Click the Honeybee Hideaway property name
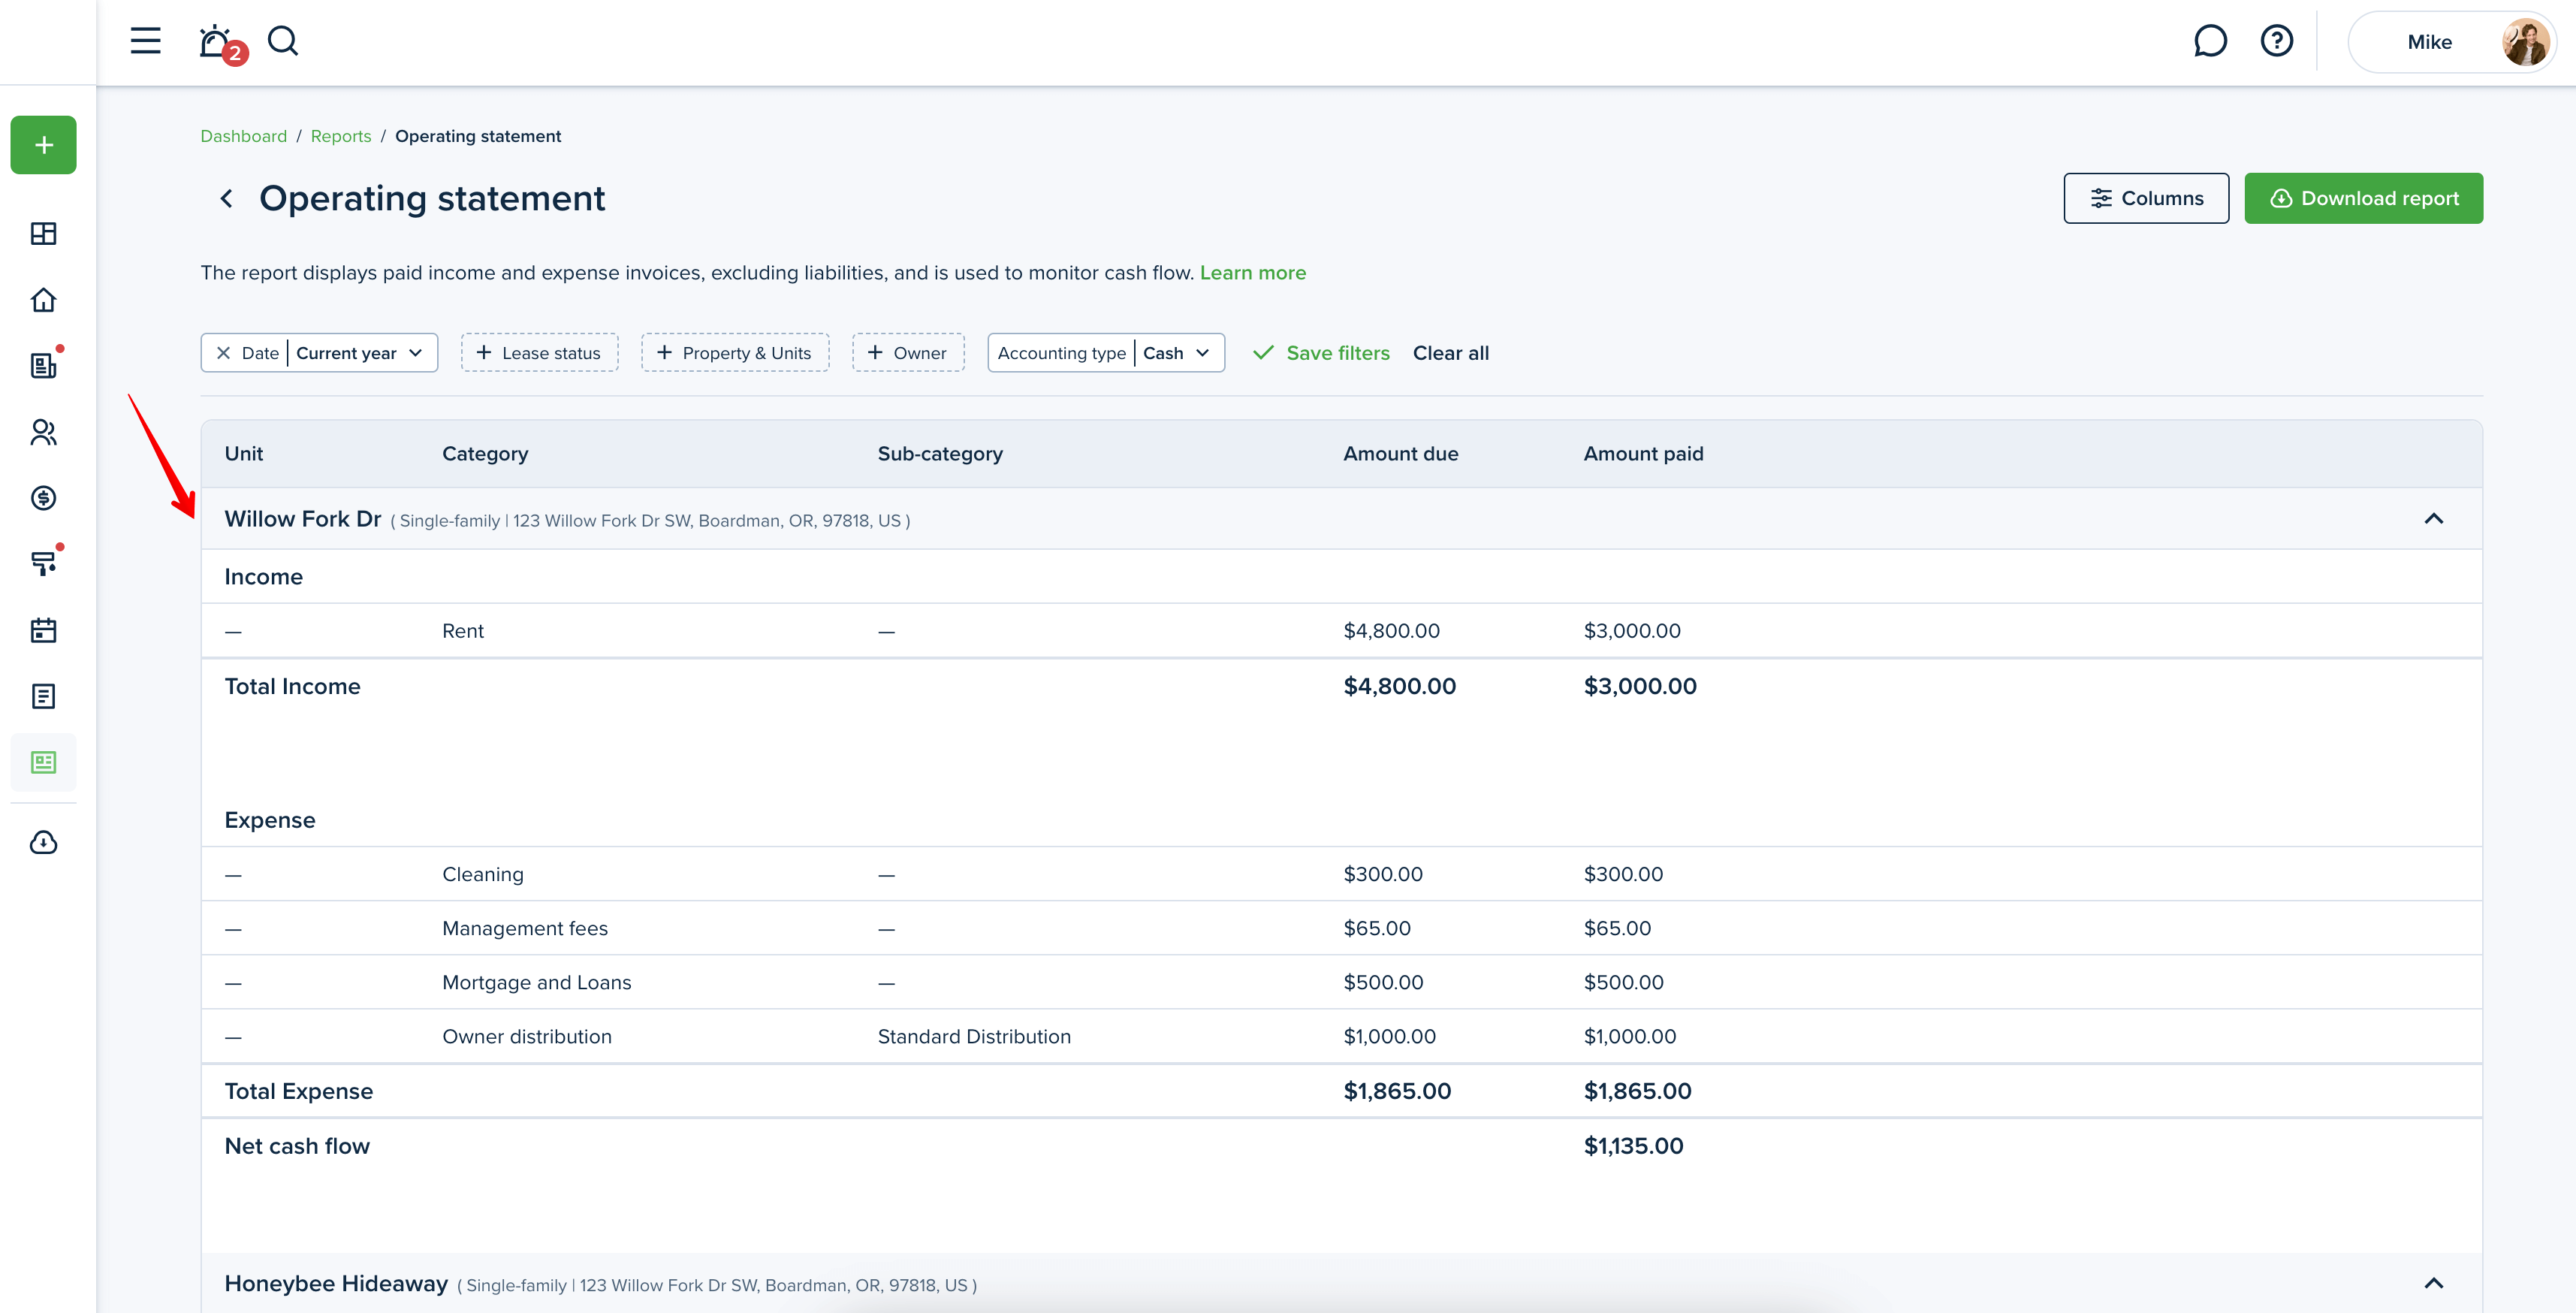 [335, 1283]
